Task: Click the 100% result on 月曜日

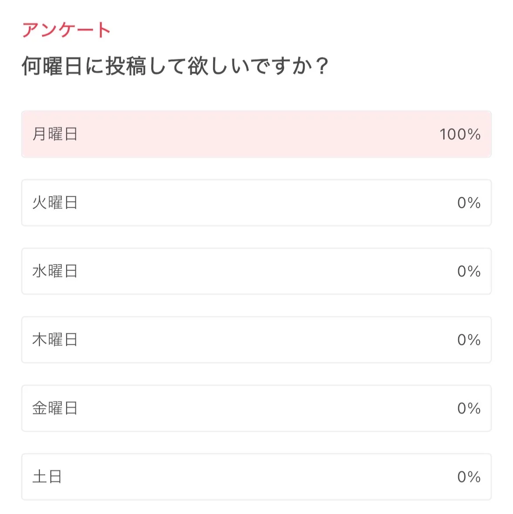Action: [460, 134]
